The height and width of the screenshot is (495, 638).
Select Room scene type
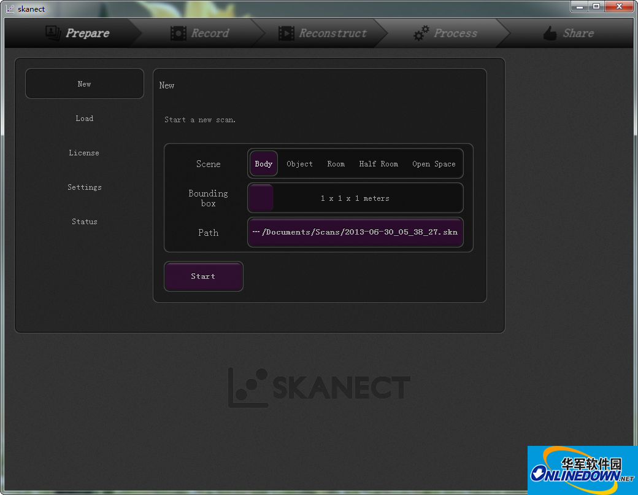pos(336,164)
